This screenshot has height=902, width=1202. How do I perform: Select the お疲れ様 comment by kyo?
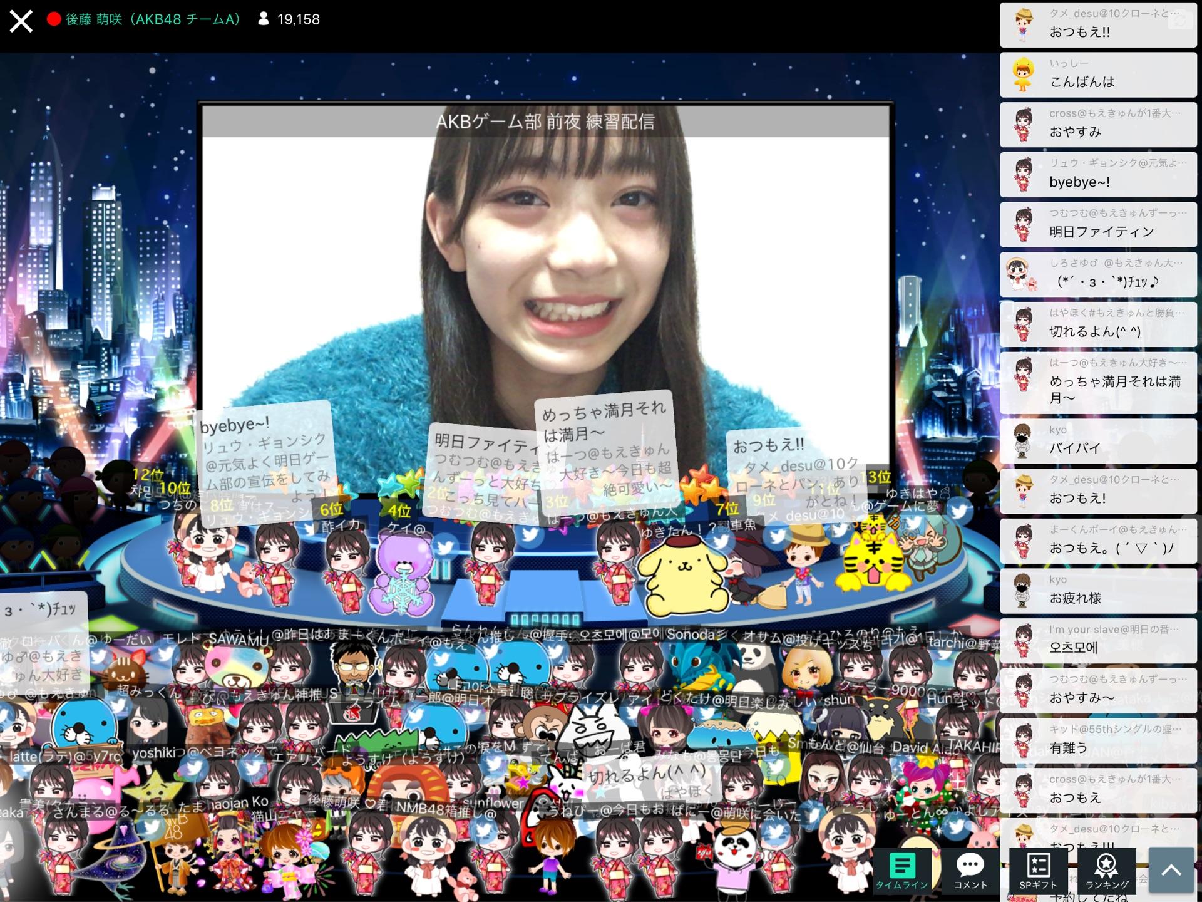point(1098,591)
